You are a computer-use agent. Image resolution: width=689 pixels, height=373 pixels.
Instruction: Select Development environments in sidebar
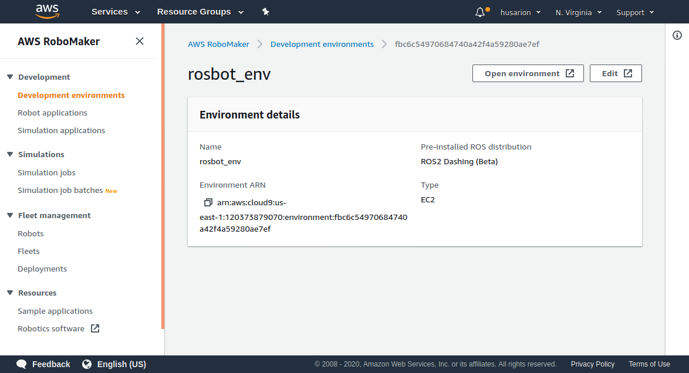point(71,96)
